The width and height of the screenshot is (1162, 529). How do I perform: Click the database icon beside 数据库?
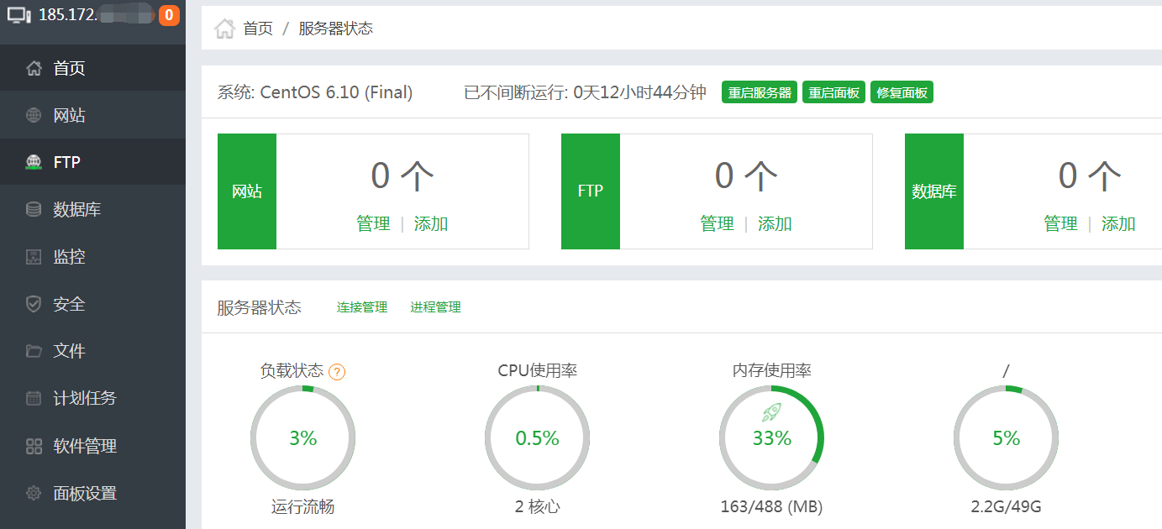coord(34,209)
